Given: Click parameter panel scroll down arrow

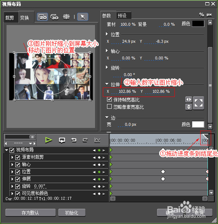Looking at the screenshot, I should [x=210, y=126].
